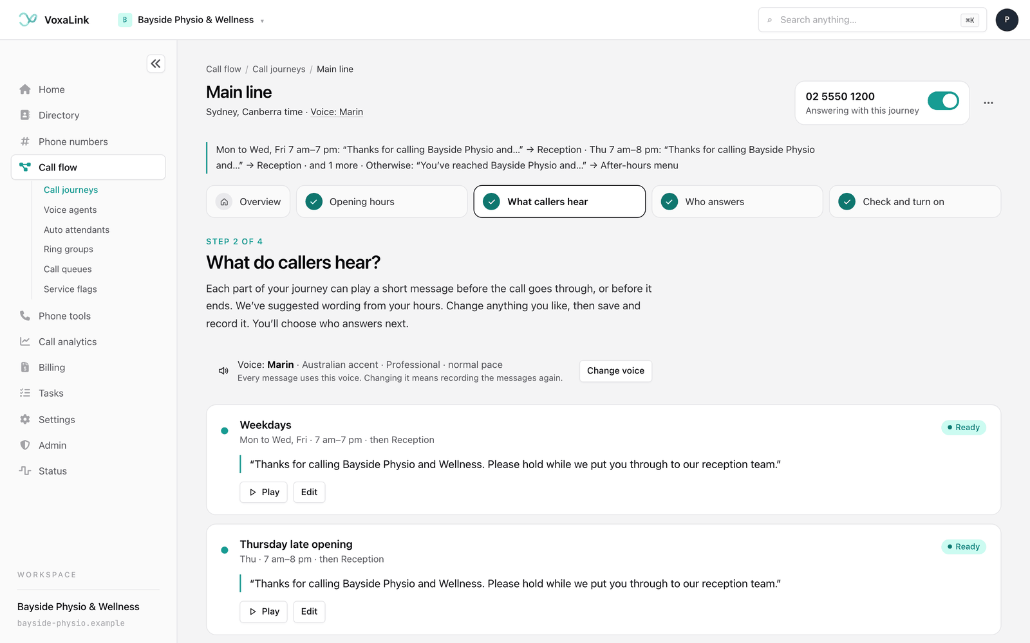Open Phone numbers hash icon
The height and width of the screenshot is (643, 1030).
25,141
